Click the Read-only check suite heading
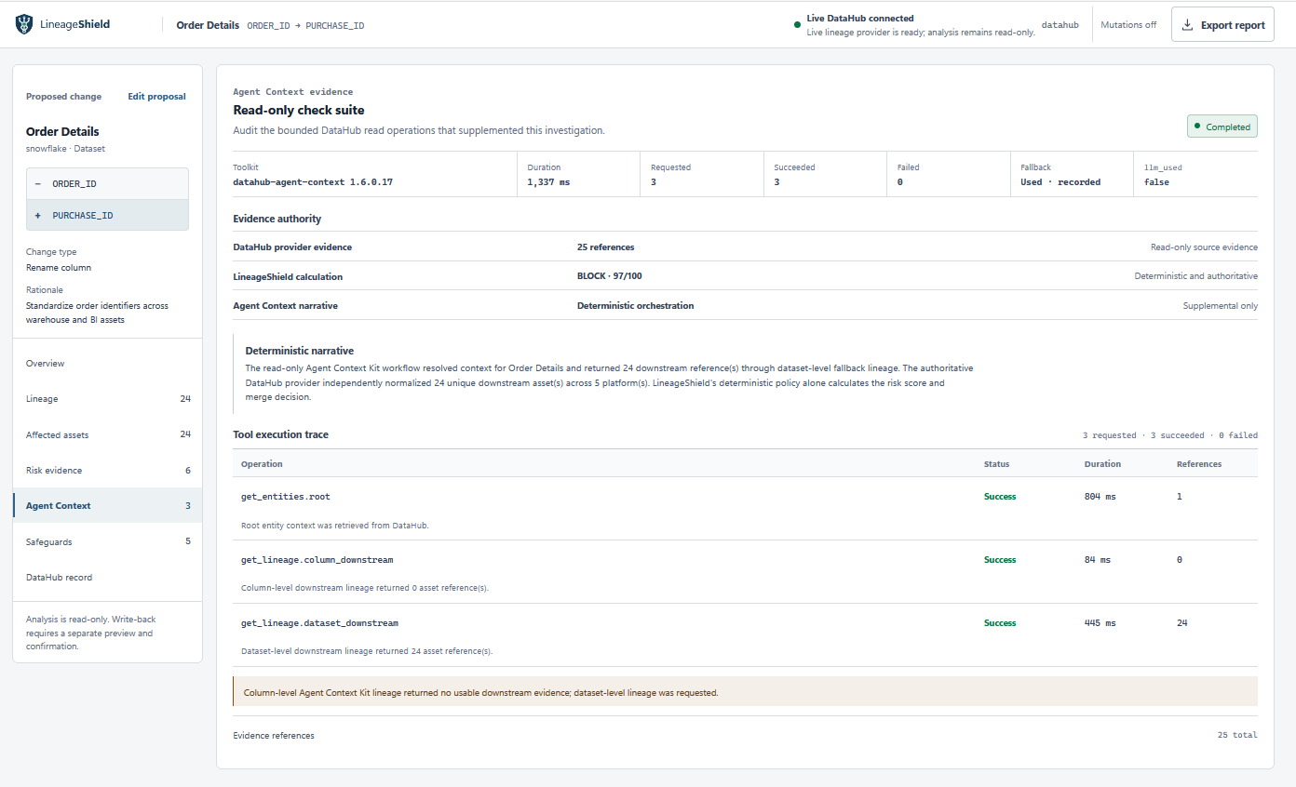The height and width of the screenshot is (787, 1296). (x=298, y=111)
